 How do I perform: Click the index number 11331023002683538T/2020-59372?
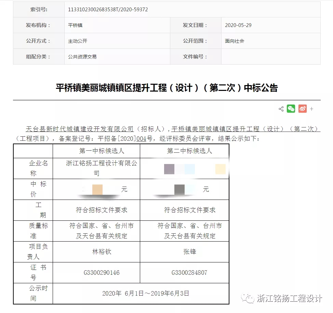coord(108,10)
